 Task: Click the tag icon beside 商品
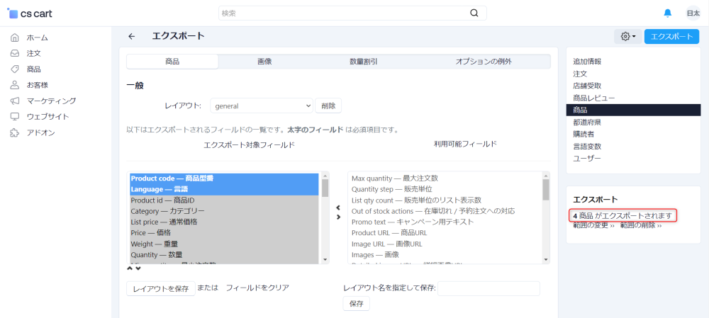15,69
